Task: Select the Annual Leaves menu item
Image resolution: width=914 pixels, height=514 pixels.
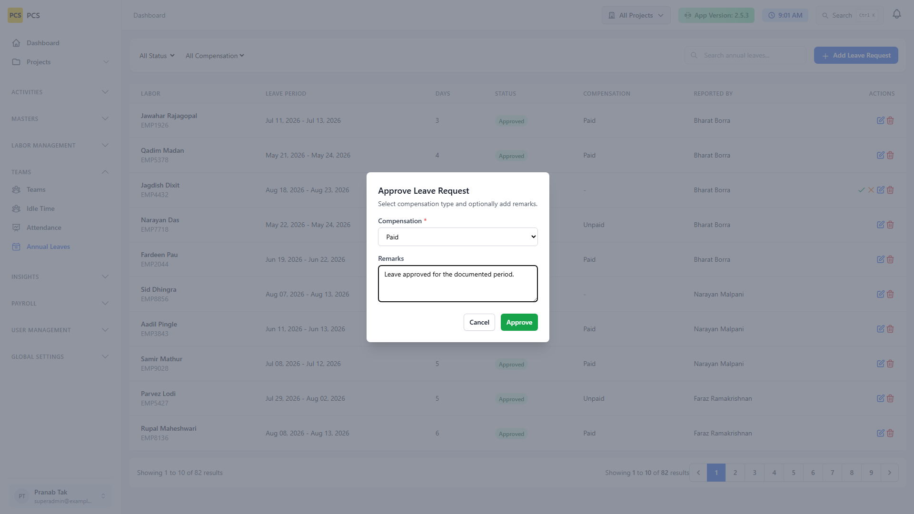Action: [x=60, y=247]
